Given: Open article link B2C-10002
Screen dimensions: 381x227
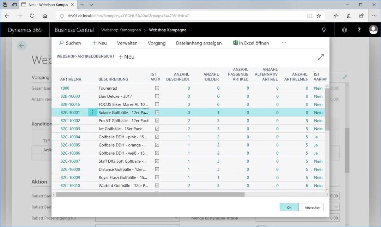Looking at the screenshot, I should 70,120.
